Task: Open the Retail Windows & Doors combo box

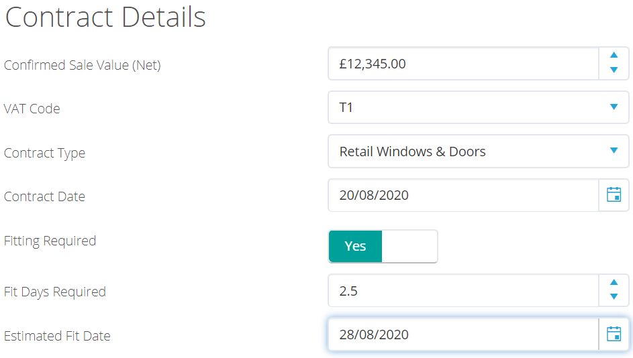Action: (x=479, y=152)
